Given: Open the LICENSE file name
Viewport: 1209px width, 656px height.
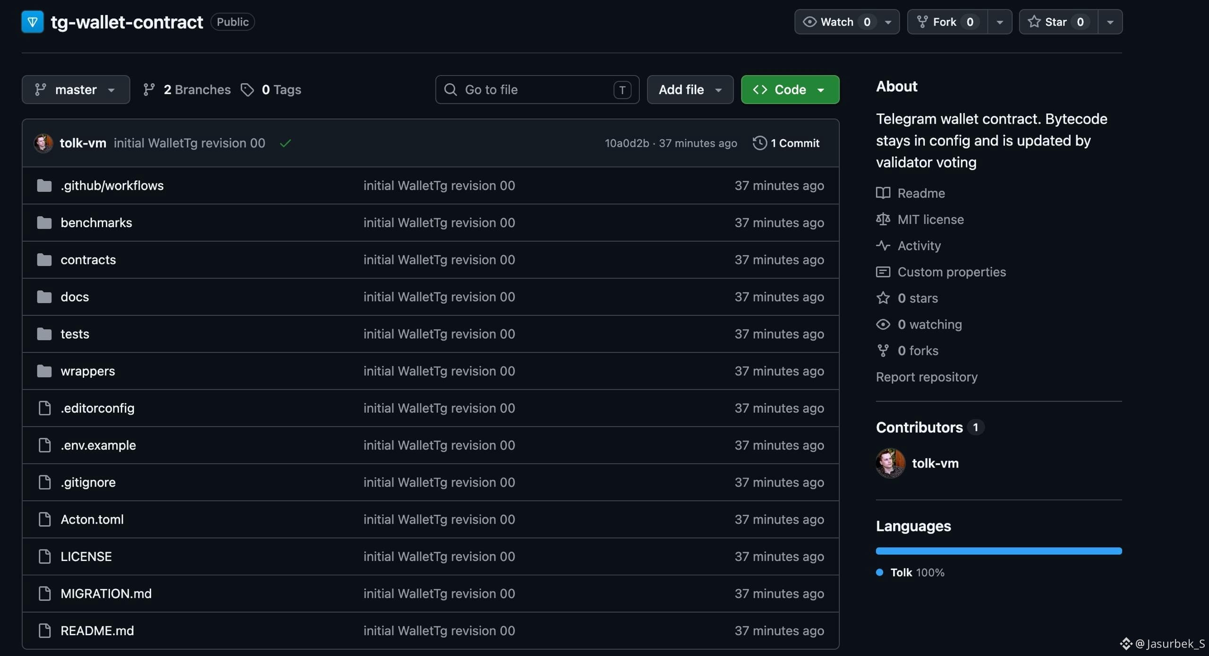Looking at the screenshot, I should pos(86,556).
